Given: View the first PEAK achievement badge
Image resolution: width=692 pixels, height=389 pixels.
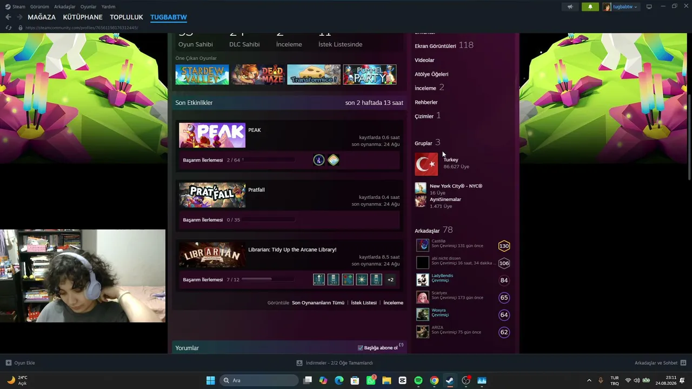Looking at the screenshot, I should pos(319,160).
